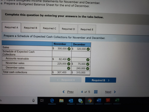The image size is (149, 112).
Task: Open File Explorer from the taskbar
Action: coord(61,101)
